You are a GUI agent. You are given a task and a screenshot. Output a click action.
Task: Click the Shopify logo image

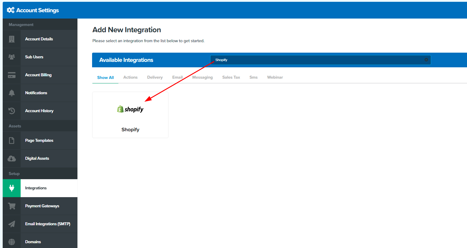click(x=130, y=109)
